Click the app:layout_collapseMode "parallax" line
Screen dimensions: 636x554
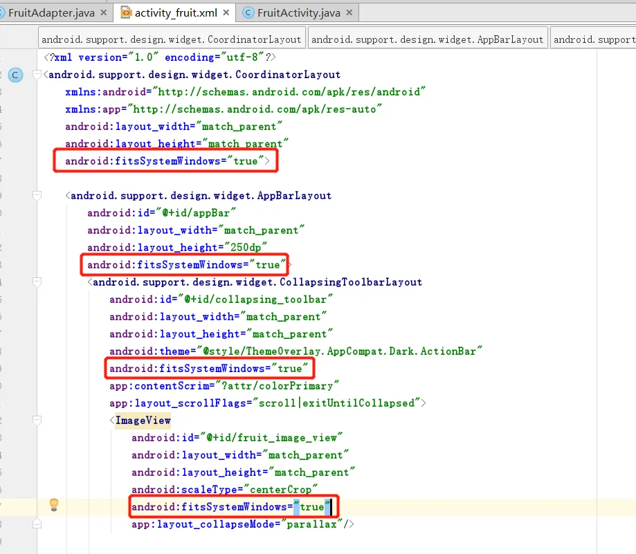tap(242, 524)
